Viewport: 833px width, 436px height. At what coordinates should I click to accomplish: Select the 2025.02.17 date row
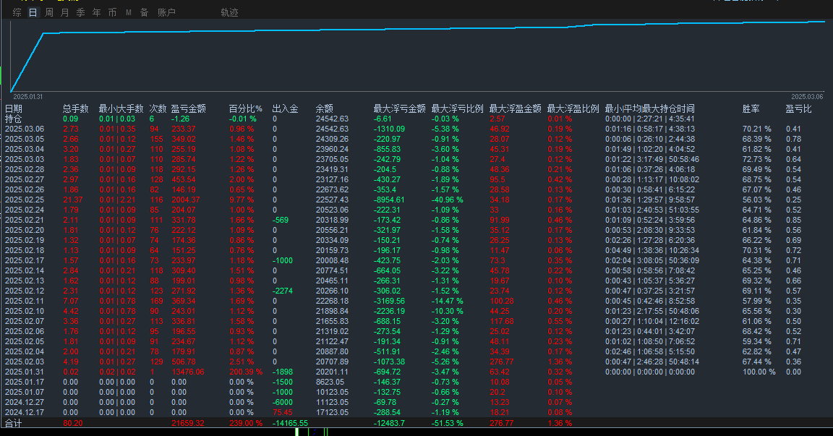(25, 260)
